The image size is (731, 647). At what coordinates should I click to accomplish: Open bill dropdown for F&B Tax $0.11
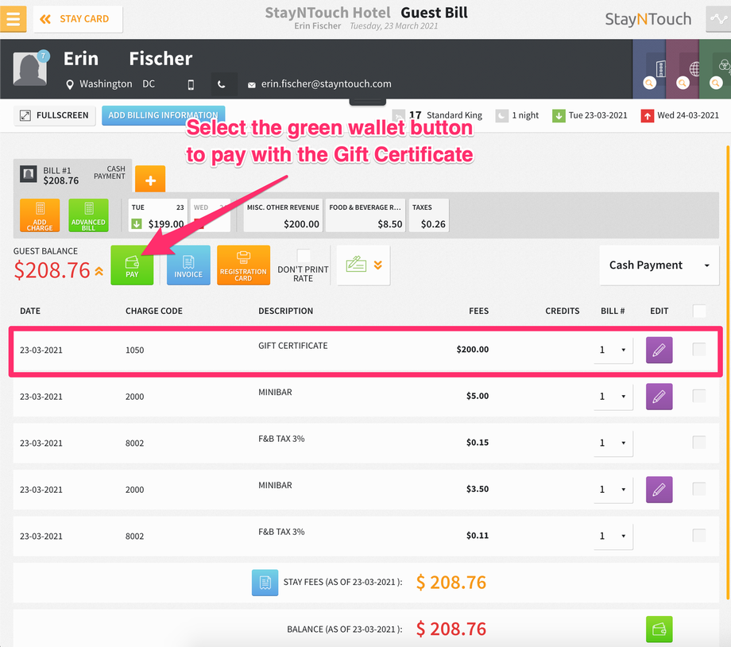613,537
